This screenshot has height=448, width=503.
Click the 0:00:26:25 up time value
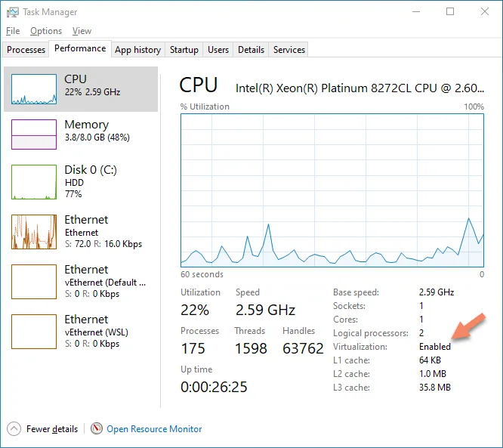point(214,387)
